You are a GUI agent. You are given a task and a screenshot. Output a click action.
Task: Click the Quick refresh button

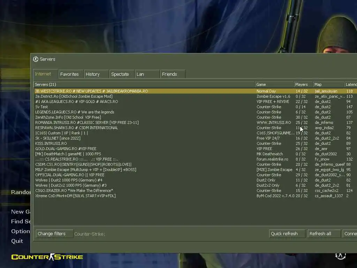287,234
